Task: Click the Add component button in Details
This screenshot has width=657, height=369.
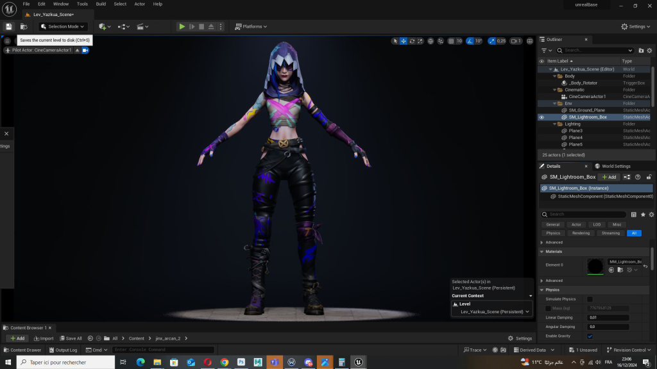Action: click(x=609, y=177)
